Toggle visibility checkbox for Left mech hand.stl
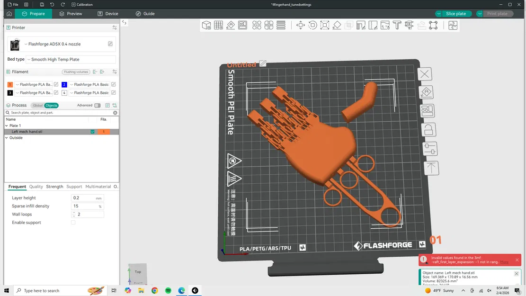526x296 pixels. click(93, 132)
